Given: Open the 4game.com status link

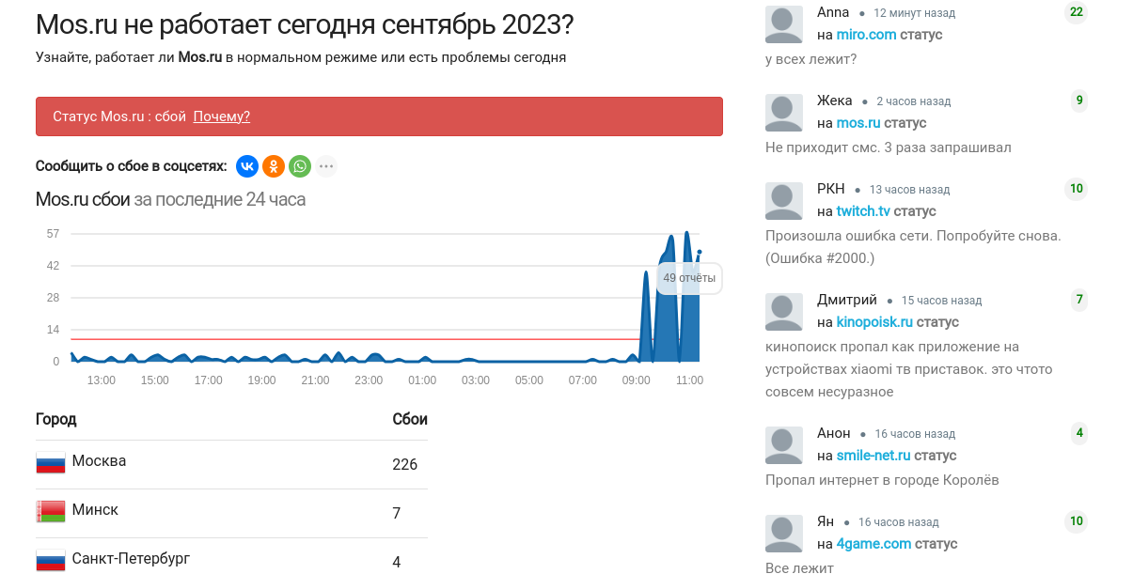Looking at the screenshot, I should [x=873, y=544].
